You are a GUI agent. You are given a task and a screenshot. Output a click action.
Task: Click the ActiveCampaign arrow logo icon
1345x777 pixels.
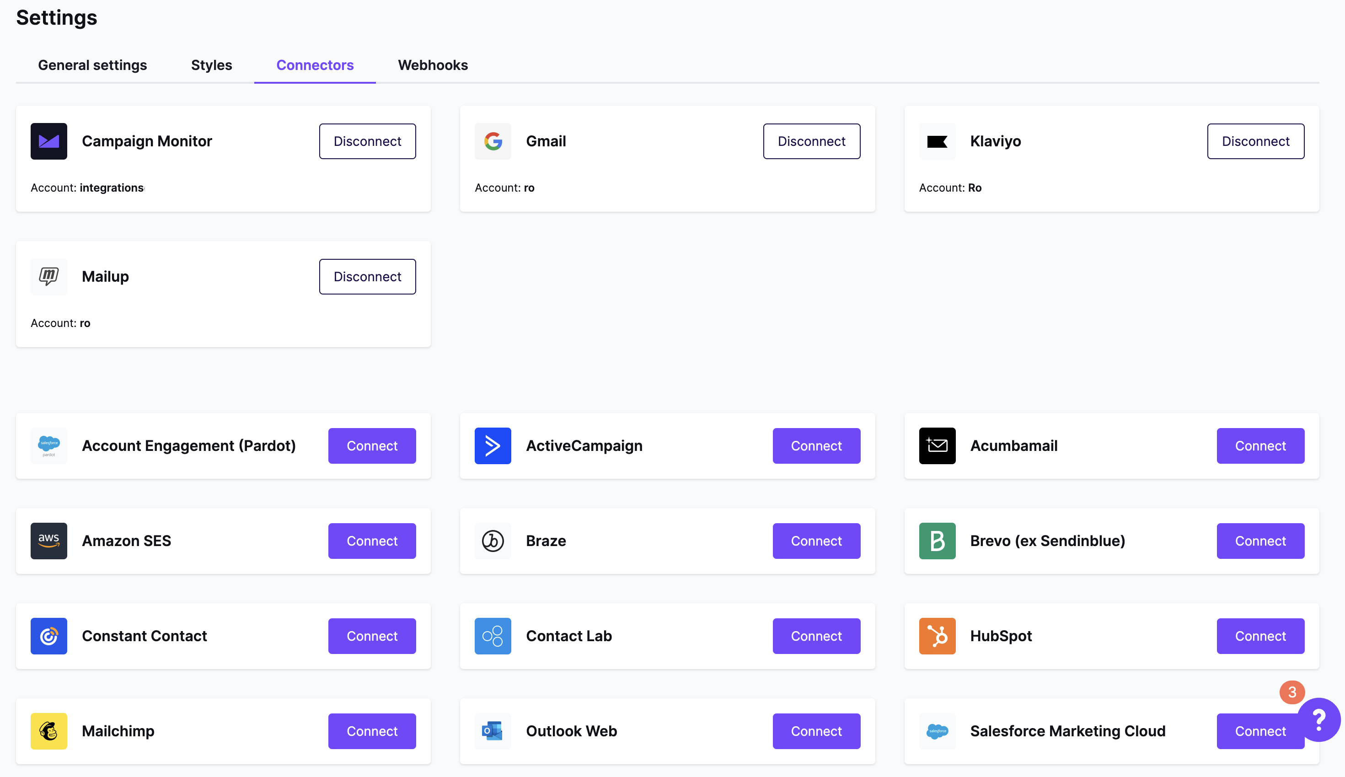(493, 445)
